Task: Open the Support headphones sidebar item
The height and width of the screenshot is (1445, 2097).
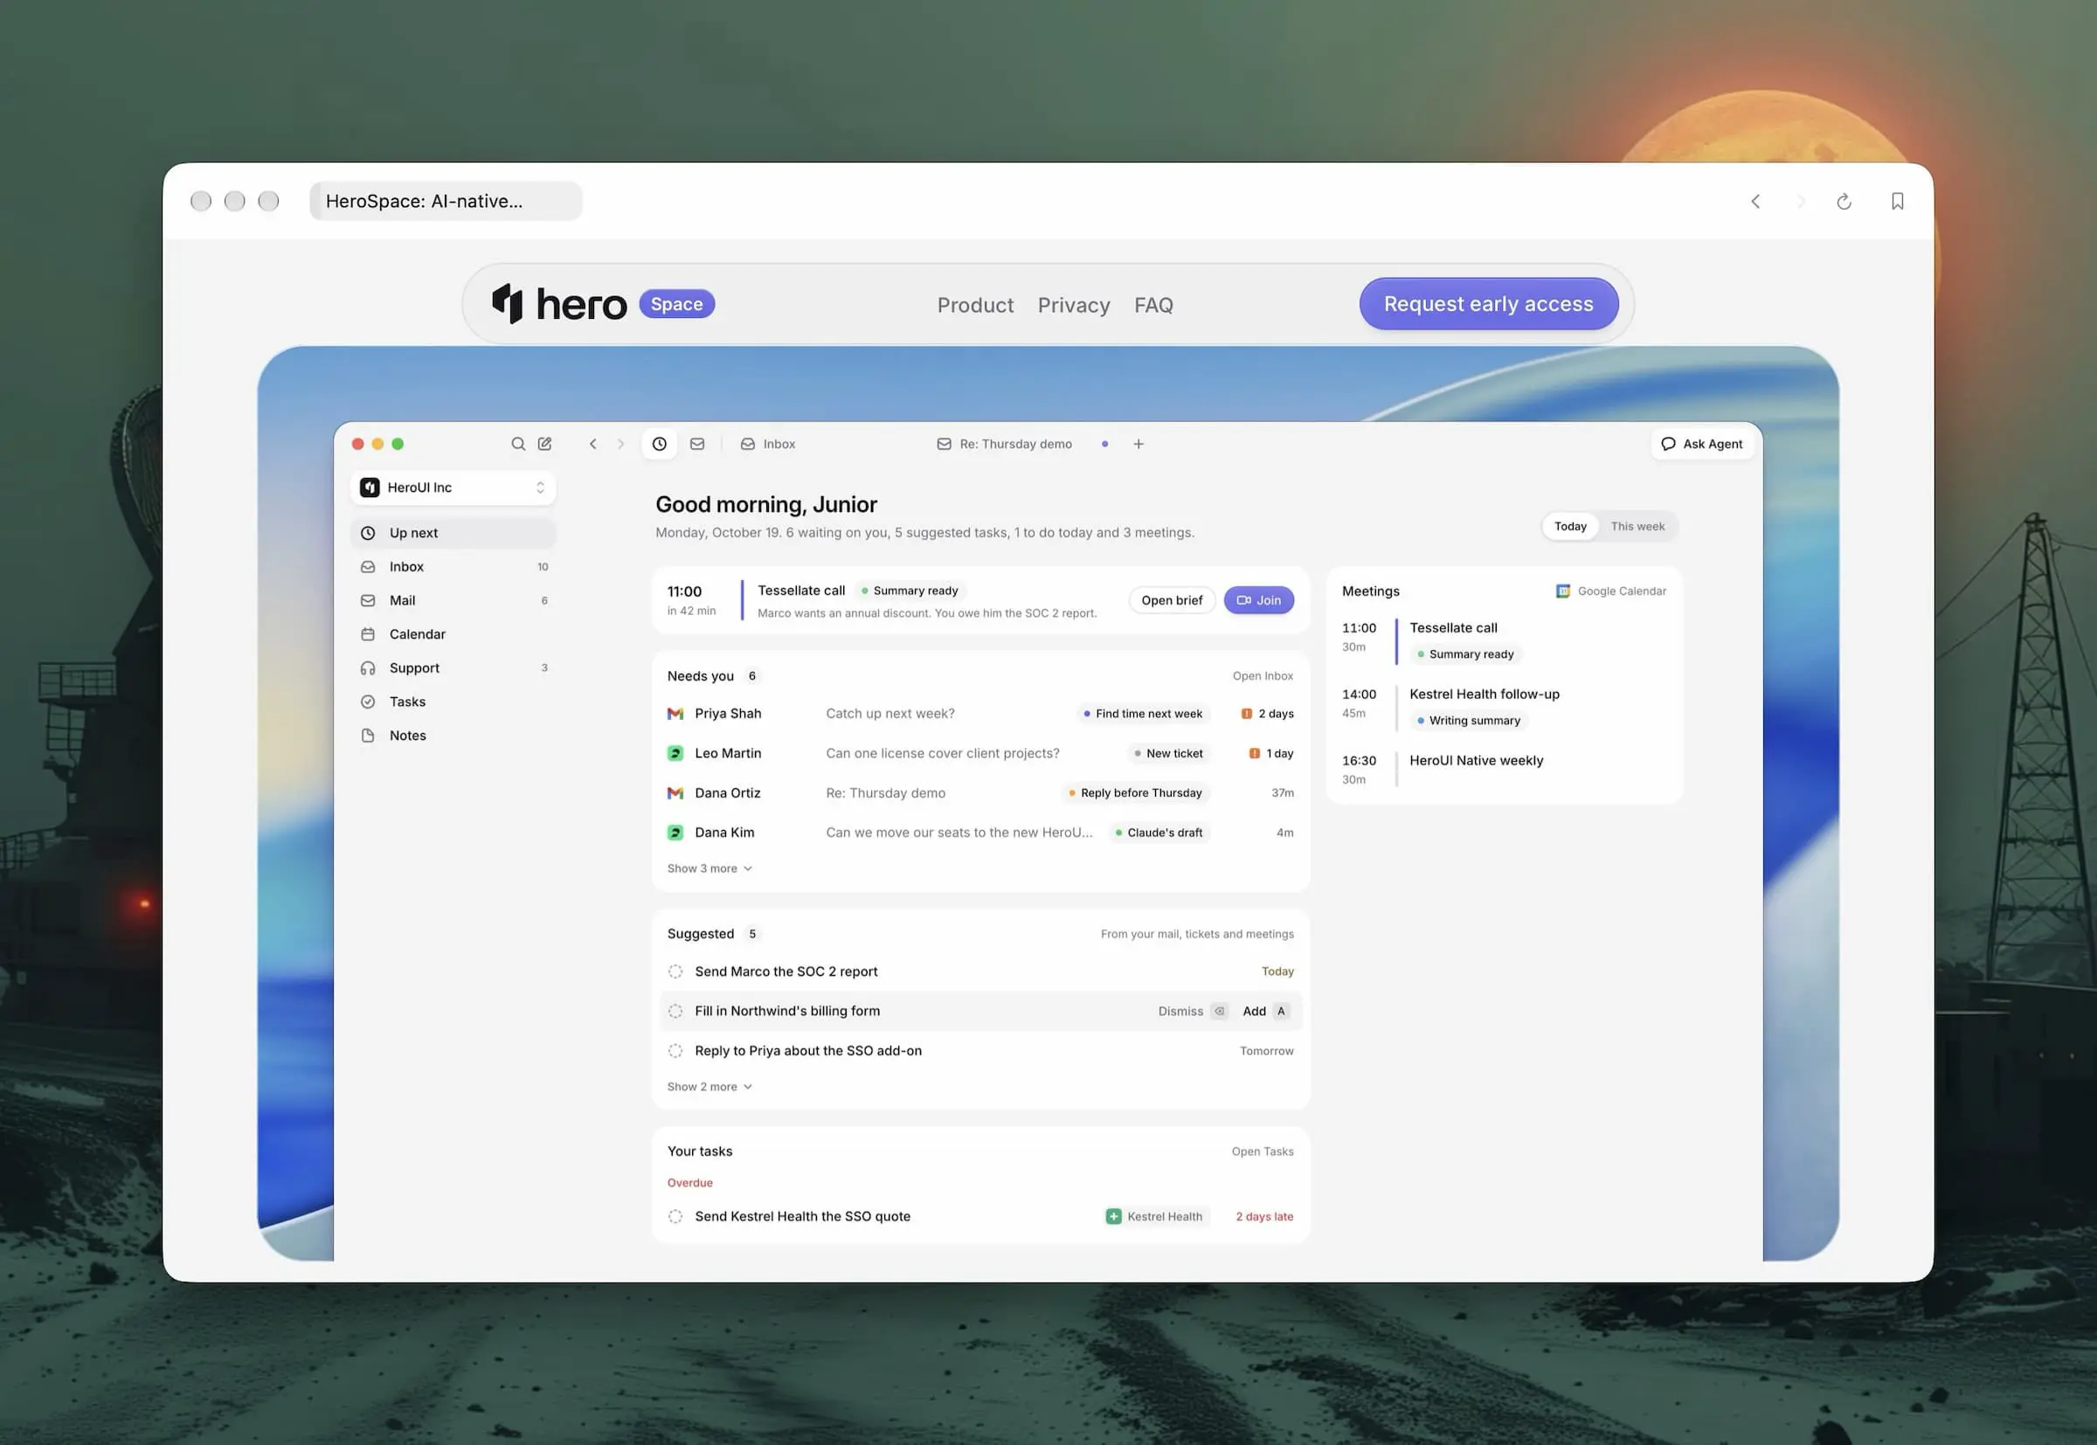Action: [x=453, y=668]
